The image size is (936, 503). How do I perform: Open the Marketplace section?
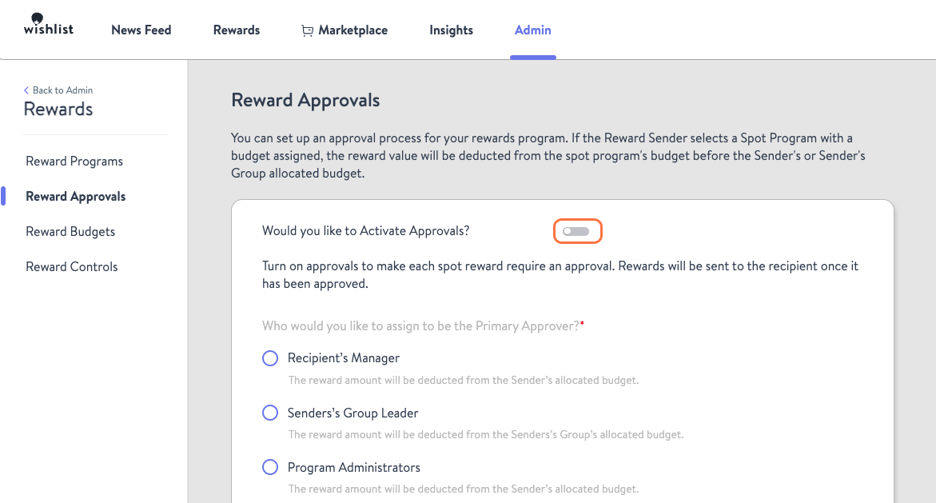tap(352, 30)
